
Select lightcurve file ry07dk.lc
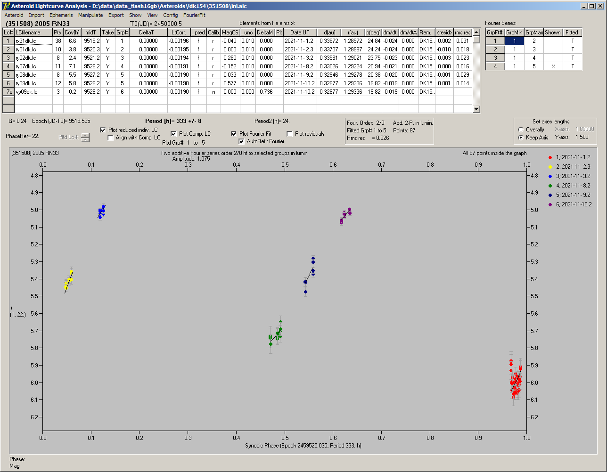33,66
